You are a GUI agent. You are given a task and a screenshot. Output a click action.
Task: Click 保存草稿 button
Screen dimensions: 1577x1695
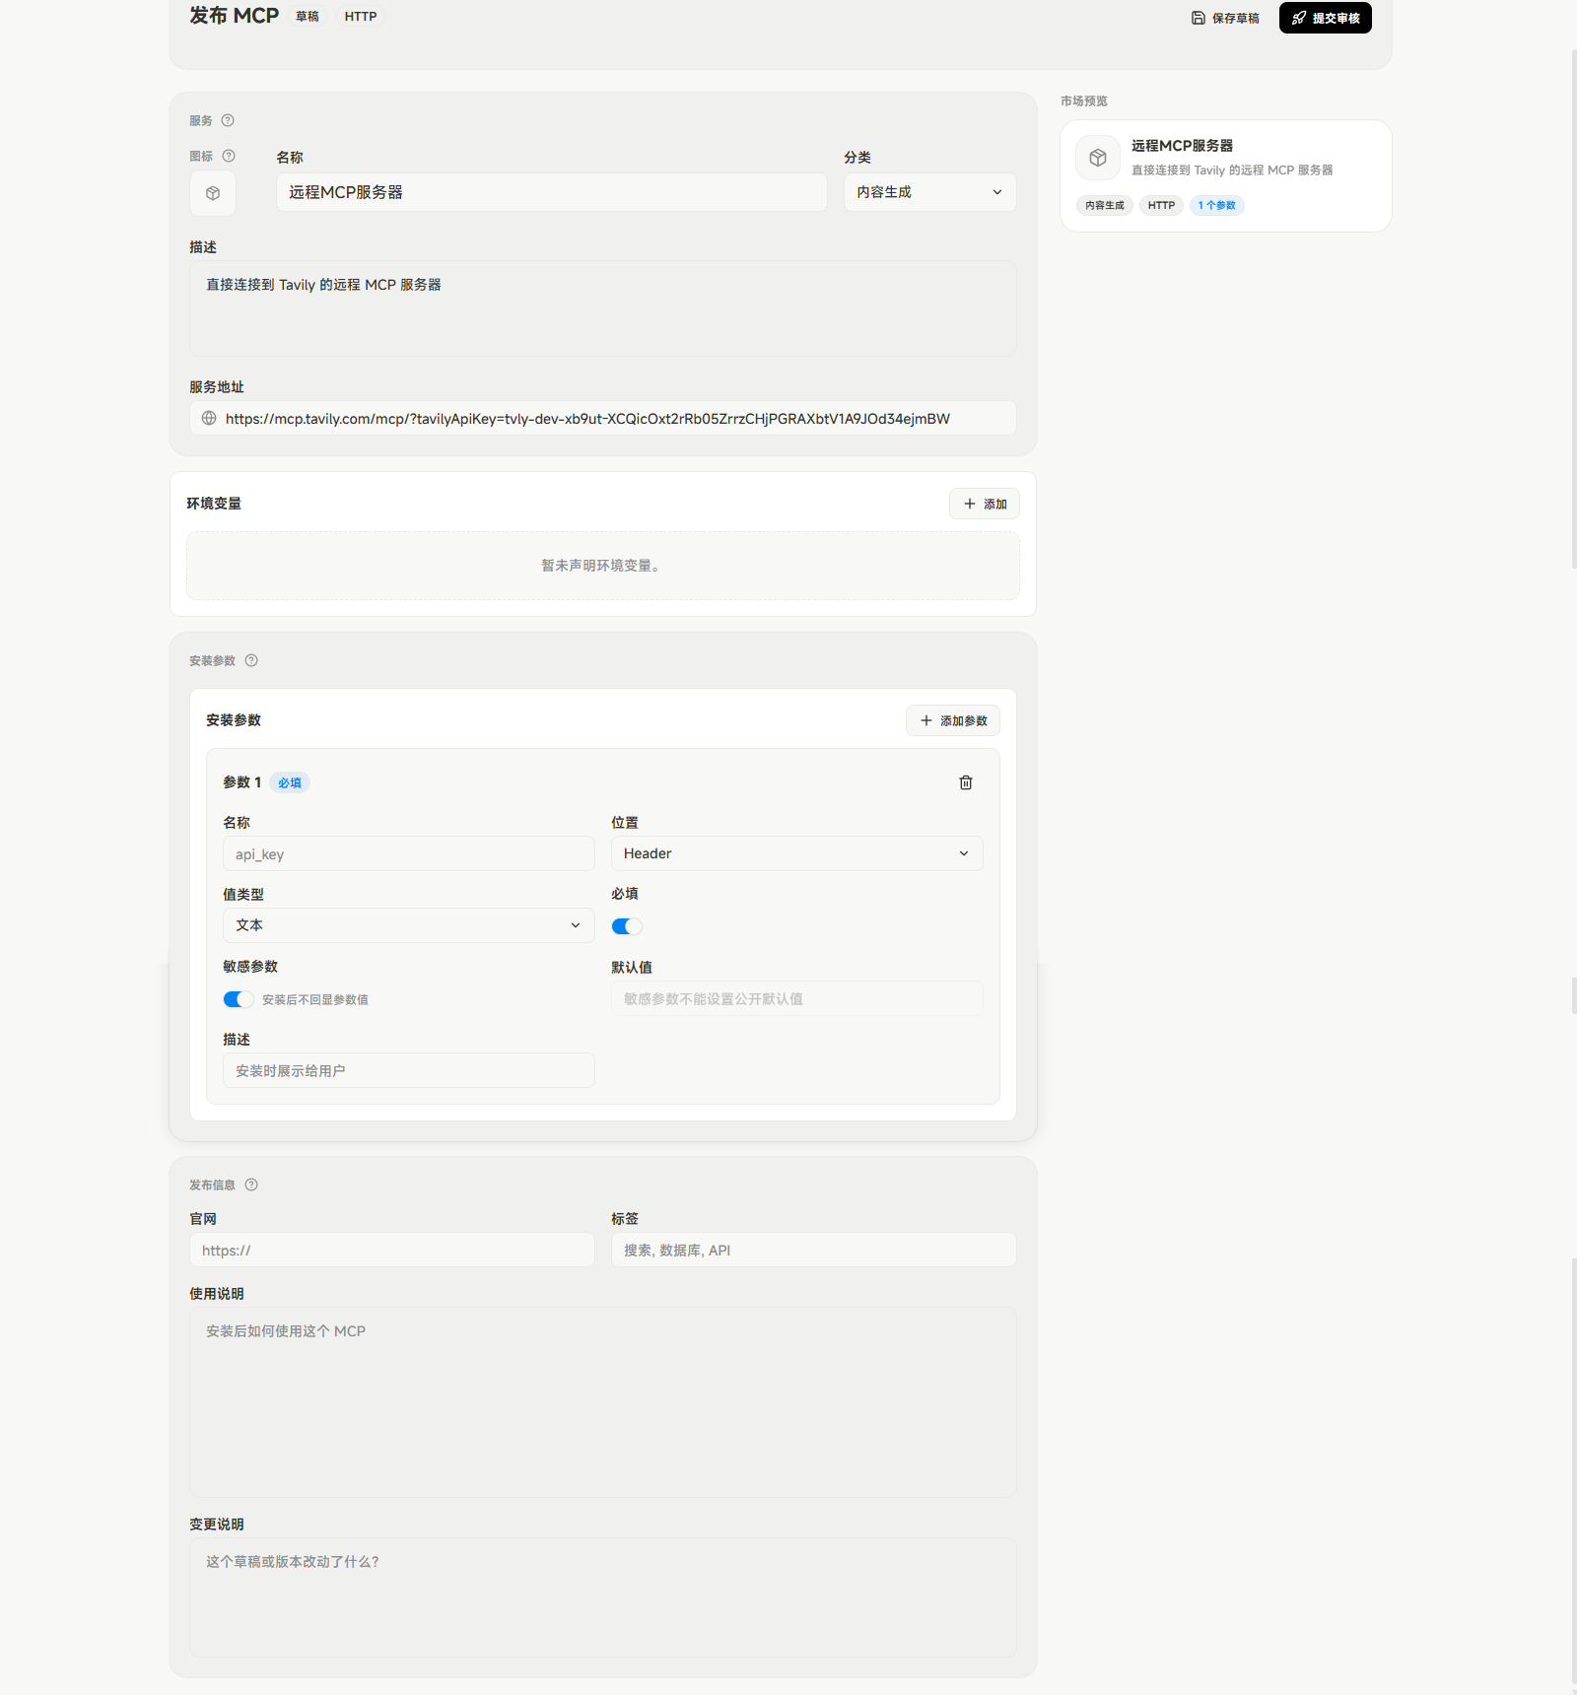tap(1225, 18)
